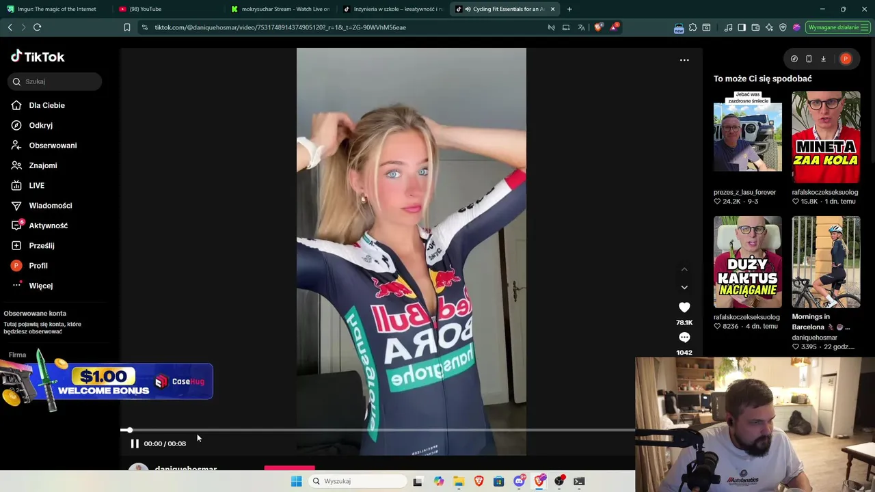Open Discord from the taskbar
Image resolution: width=875 pixels, height=492 pixels.
click(519, 481)
